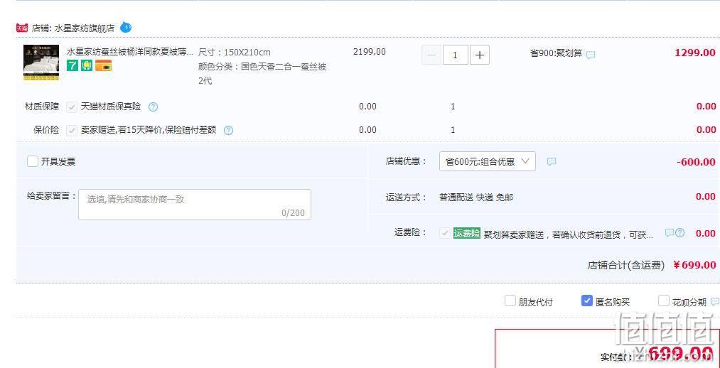Image resolution: width=720 pixels, height=368 pixels.
Task: Click the help icon next to the 保价险 description
Action: tap(228, 130)
